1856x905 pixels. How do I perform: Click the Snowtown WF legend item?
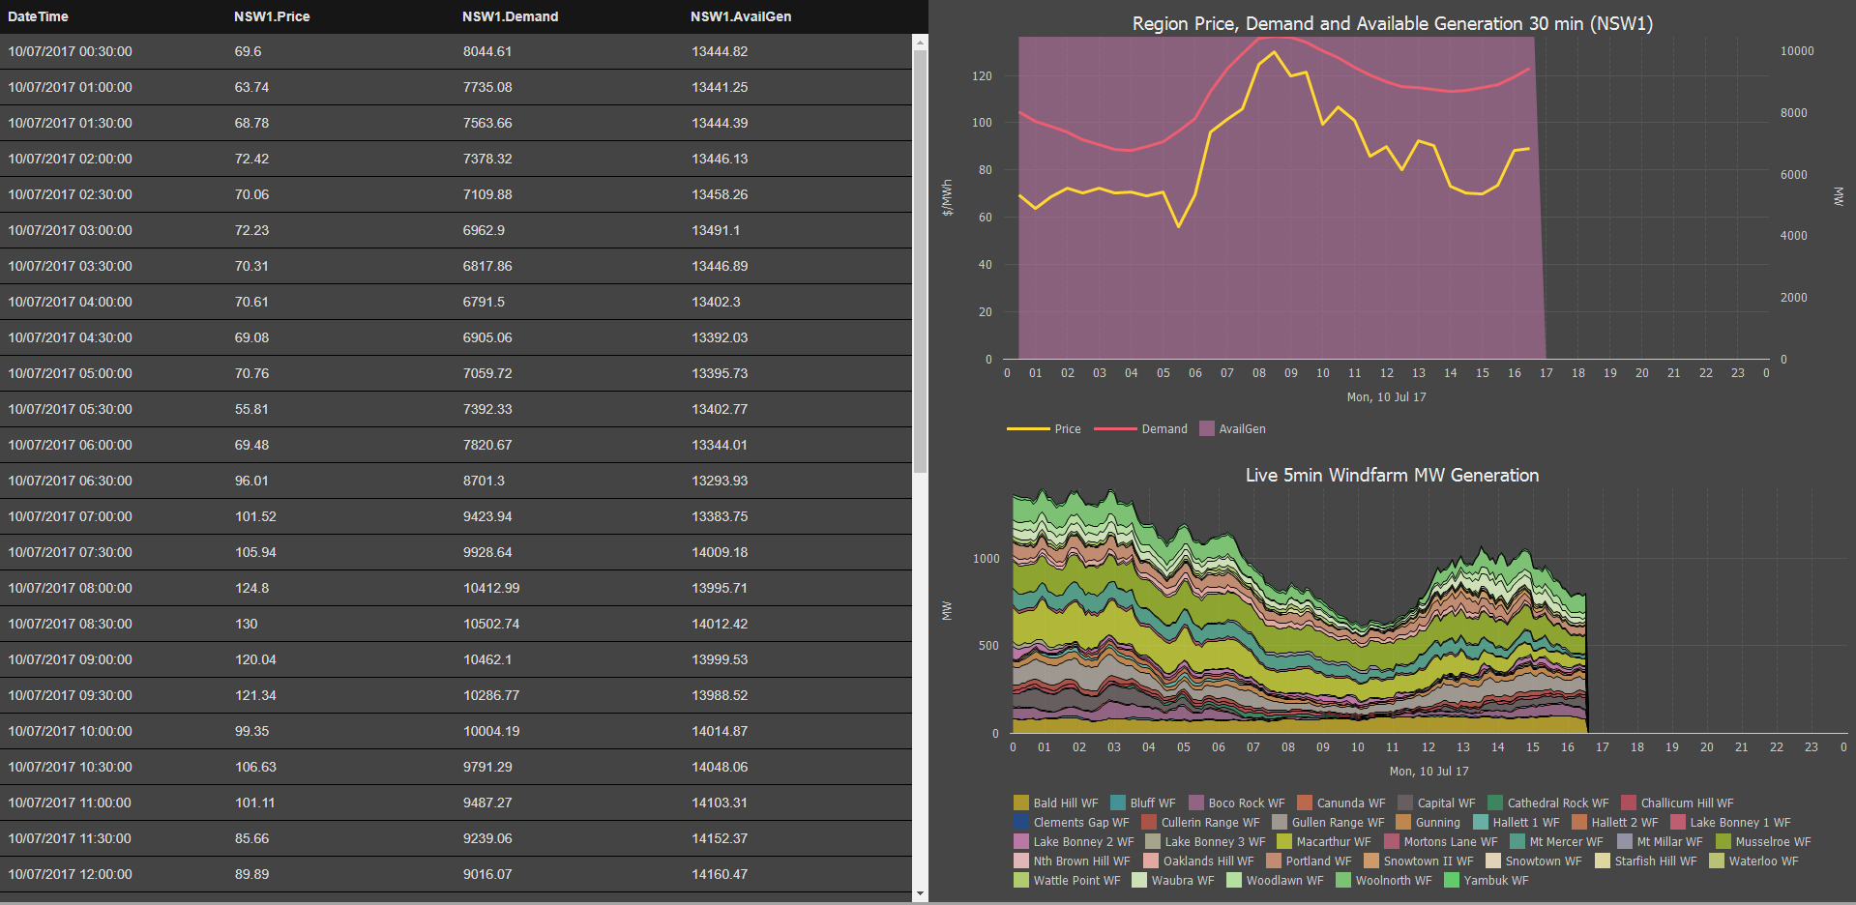pyautogui.click(x=1534, y=861)
